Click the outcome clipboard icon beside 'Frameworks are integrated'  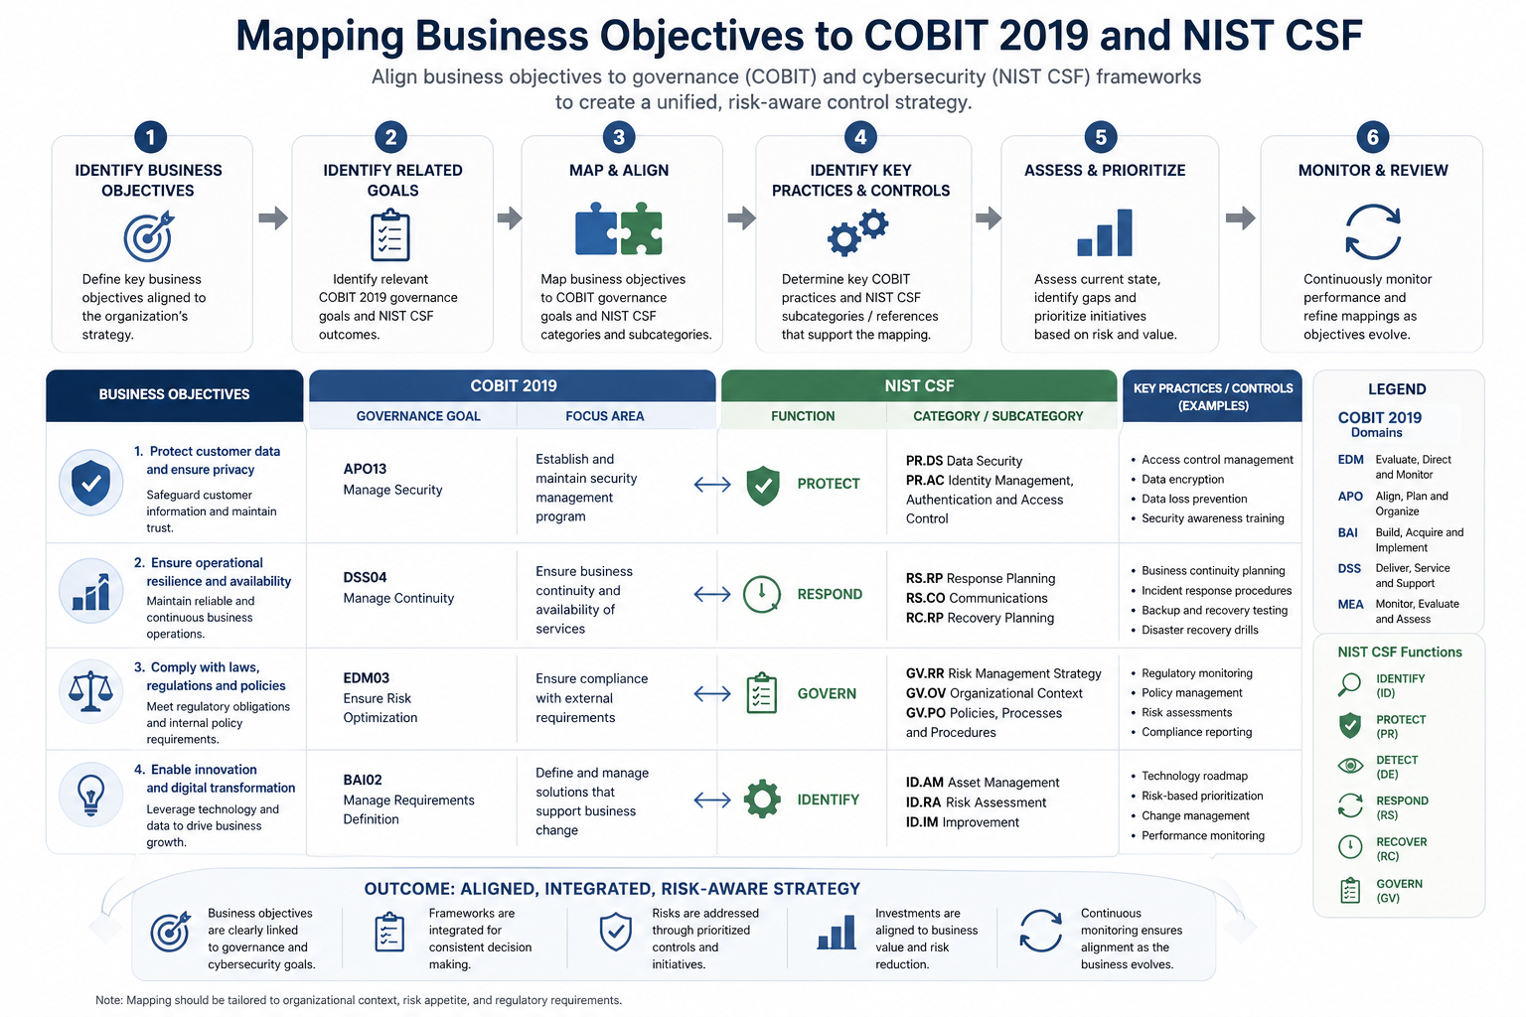[389, 933]
